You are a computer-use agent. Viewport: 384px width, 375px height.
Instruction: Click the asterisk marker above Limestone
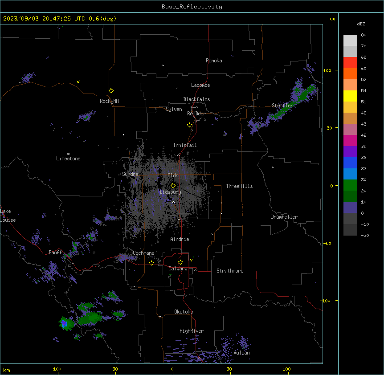pyautogui.click(x=68, y=154)
